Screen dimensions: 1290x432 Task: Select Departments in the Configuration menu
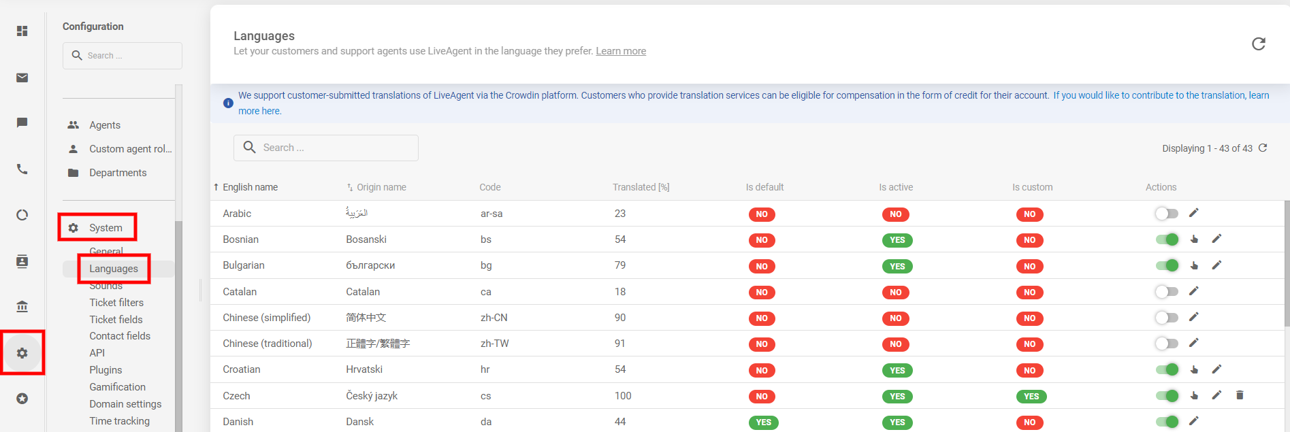coord(118,173)
